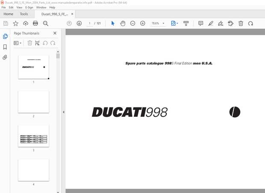Delete pages via thumbnails panel trash icon
This screenshot has width=265, height=193.
[x=30, y=43]
